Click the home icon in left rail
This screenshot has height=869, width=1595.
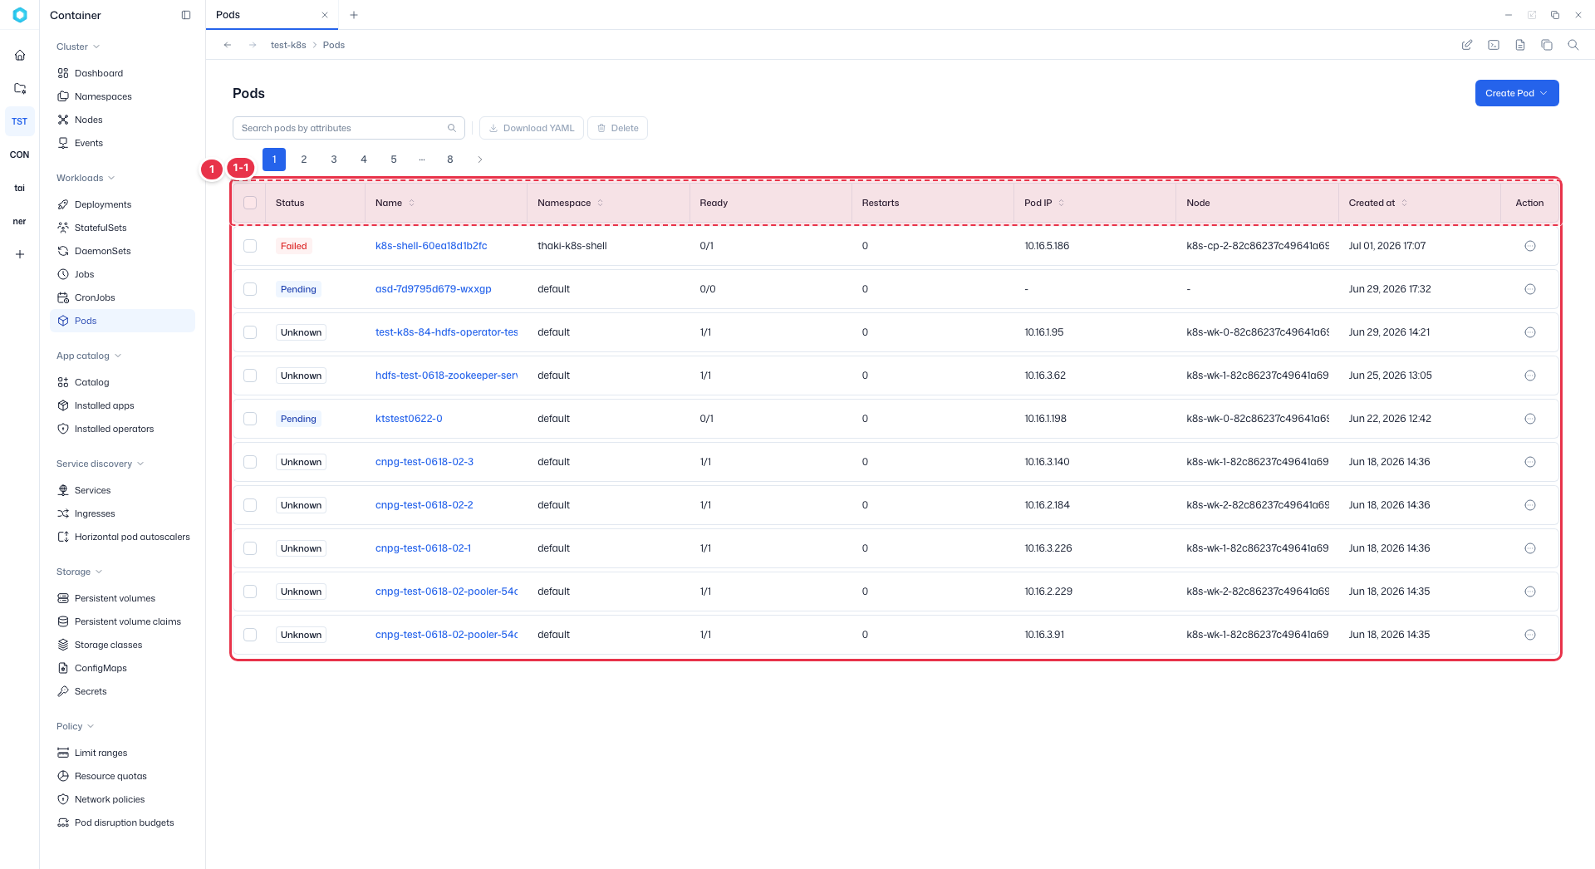point(20,55)
